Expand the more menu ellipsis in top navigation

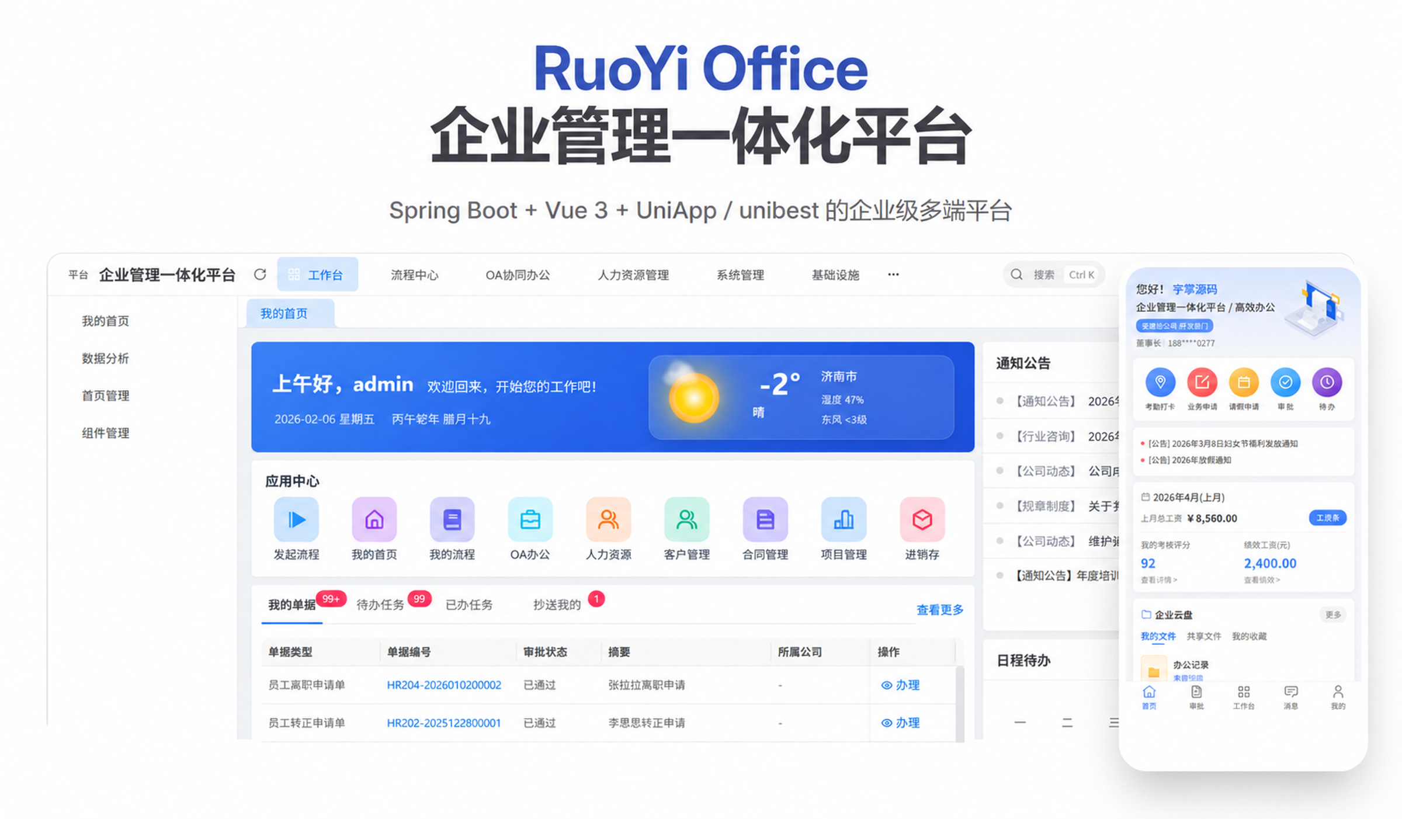point(893,275)
